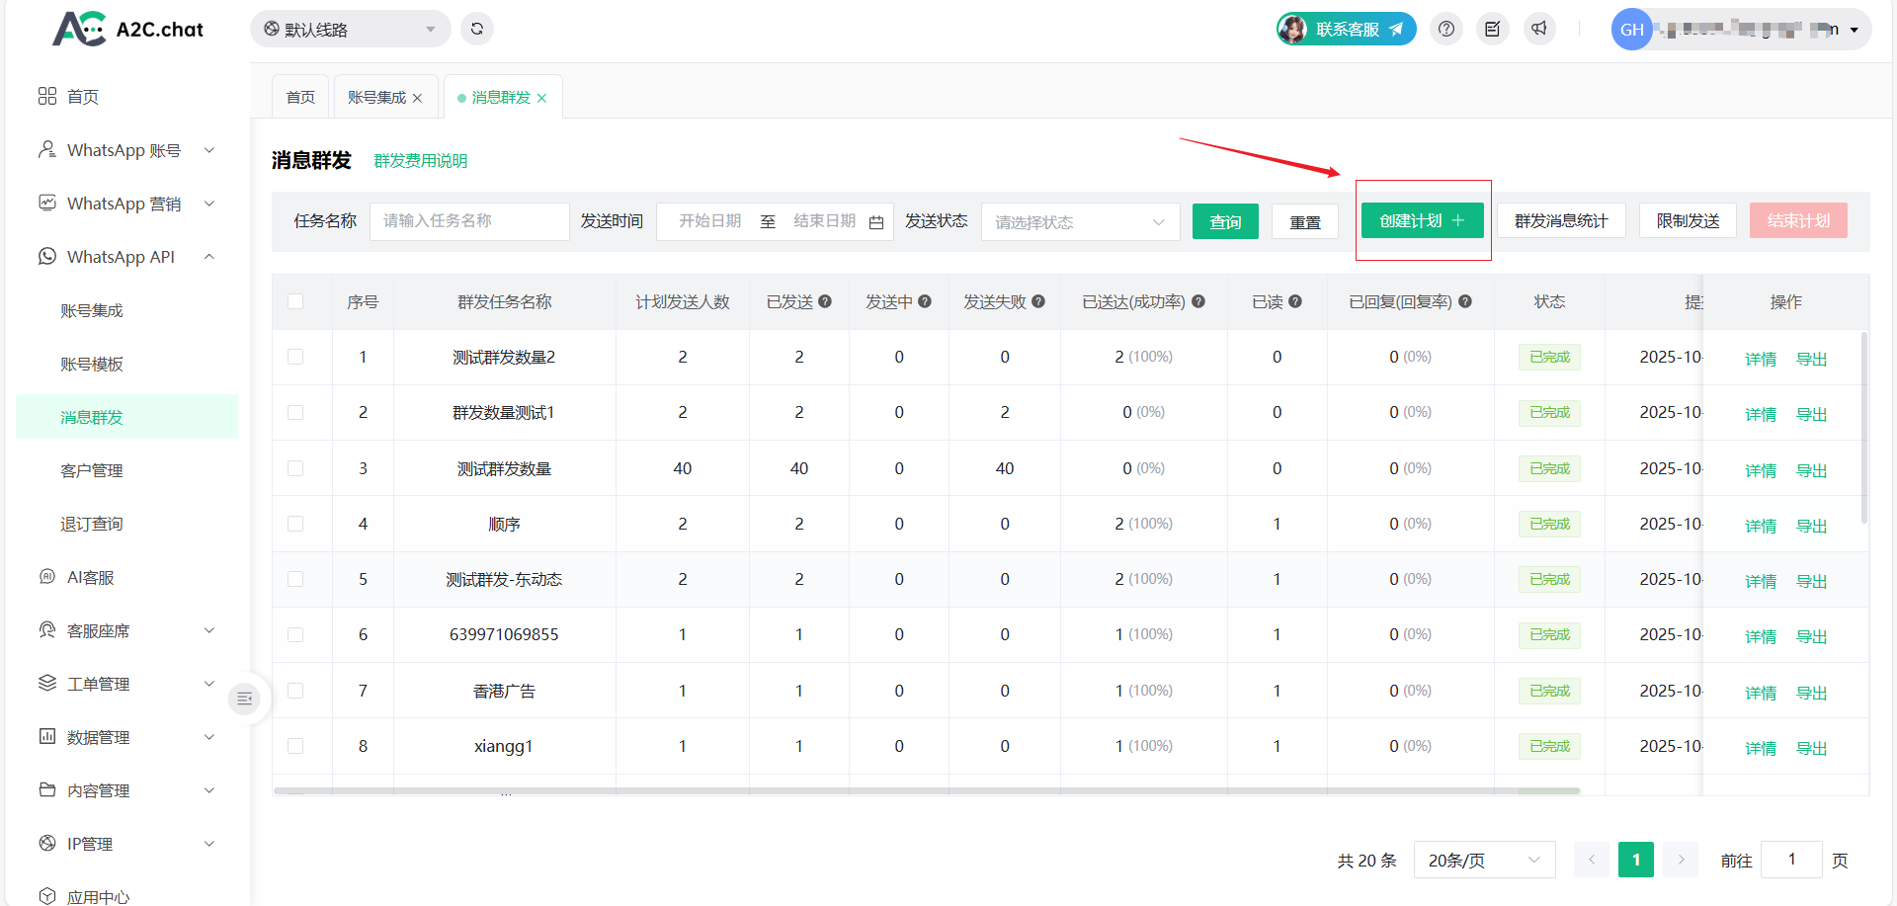Image resolution: width=1897 pixels, height=906 pixels.
Task: Click the info icon next to 已发送
Action: coord(825,301)
